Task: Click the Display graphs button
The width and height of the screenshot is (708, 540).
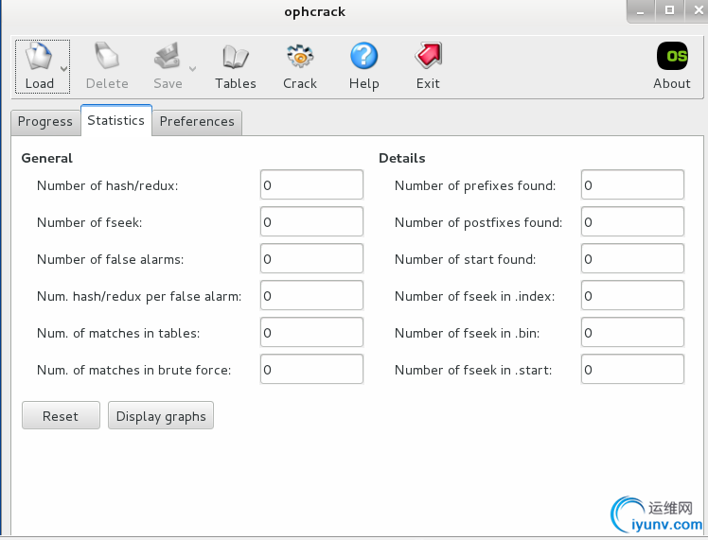Action: [x=161, y=416]
